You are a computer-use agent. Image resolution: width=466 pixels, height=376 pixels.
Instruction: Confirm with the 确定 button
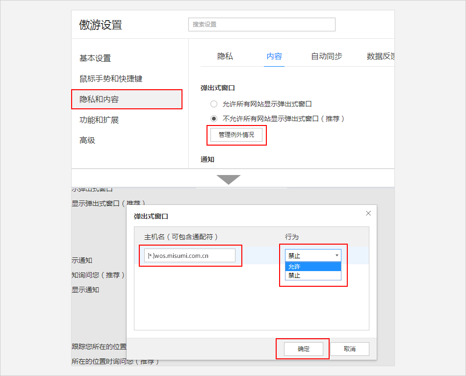pyautogui.click(x=303, y=349)
